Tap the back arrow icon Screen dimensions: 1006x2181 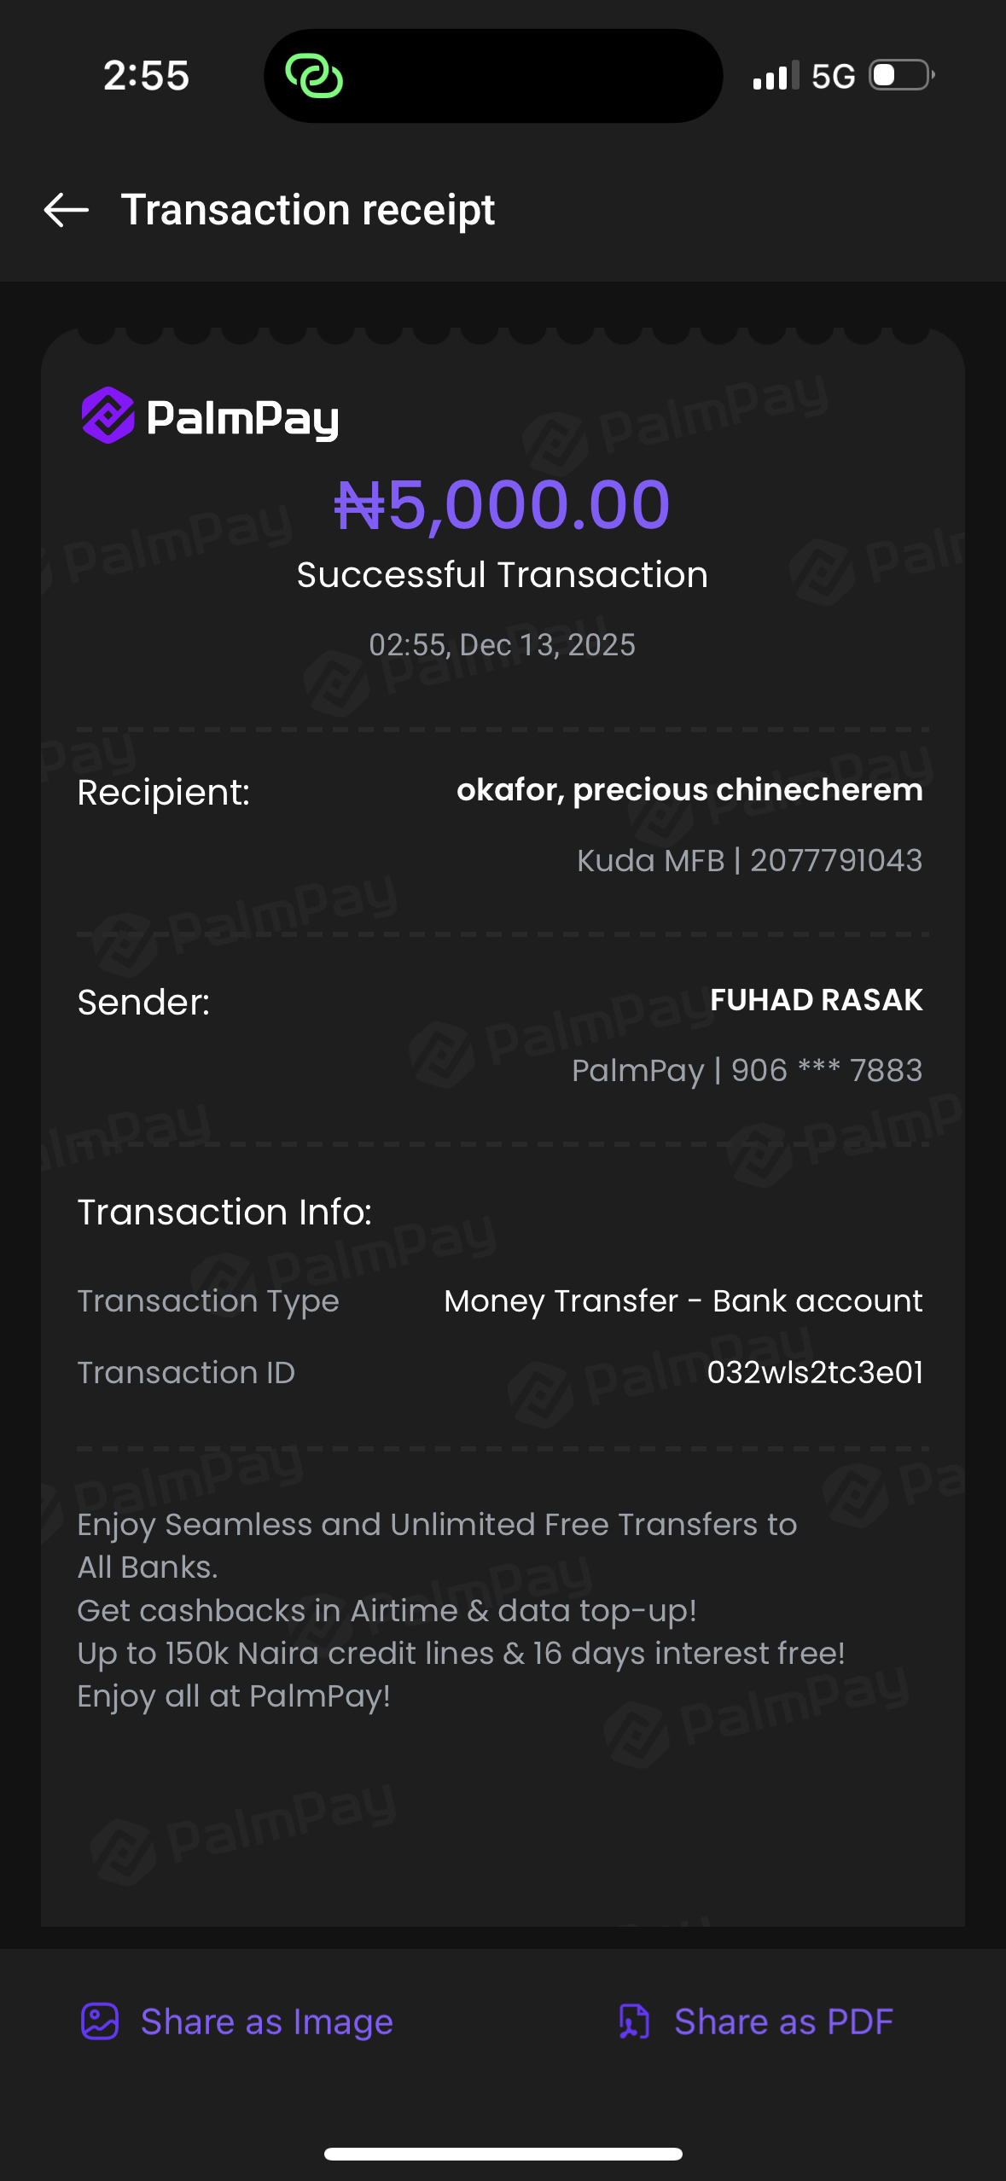coord(67,210)
